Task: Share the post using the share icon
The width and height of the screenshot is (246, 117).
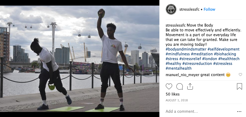Action: pyautogui.click(x=190, y=86)
